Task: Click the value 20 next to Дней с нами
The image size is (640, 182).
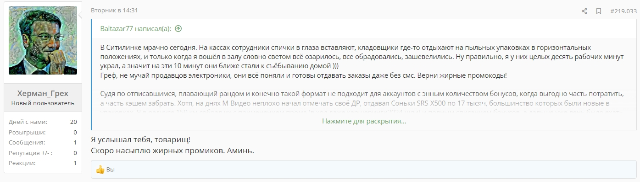Action: tap(73, 122)
